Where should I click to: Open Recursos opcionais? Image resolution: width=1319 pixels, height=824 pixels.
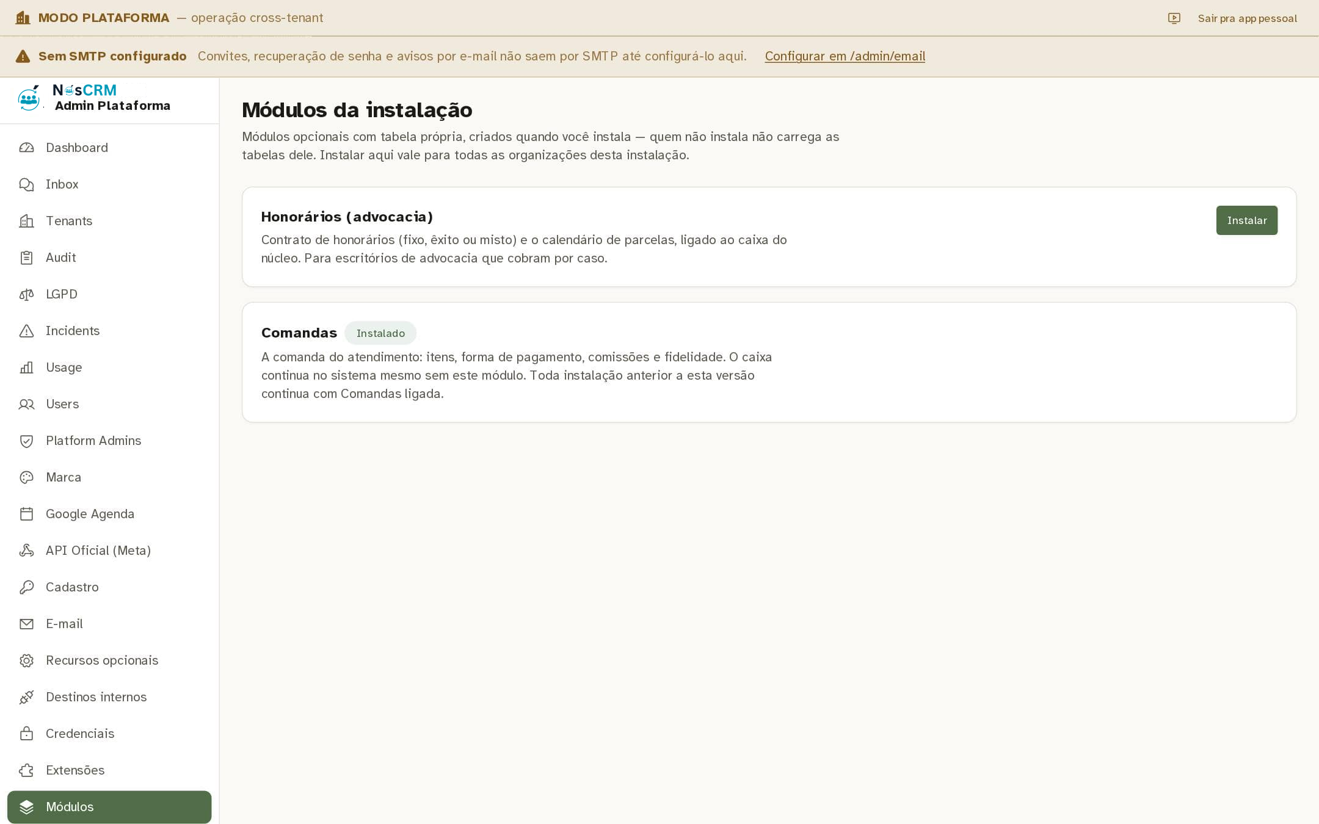click(x=109, y=660)
